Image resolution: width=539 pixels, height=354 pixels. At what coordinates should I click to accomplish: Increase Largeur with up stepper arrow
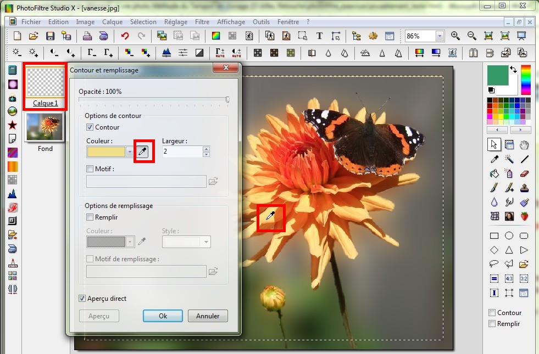click(x=206, y=149)
